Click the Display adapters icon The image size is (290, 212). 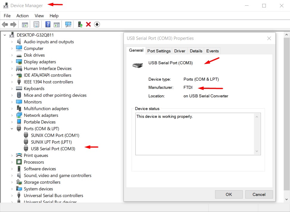tap(19, 62)
